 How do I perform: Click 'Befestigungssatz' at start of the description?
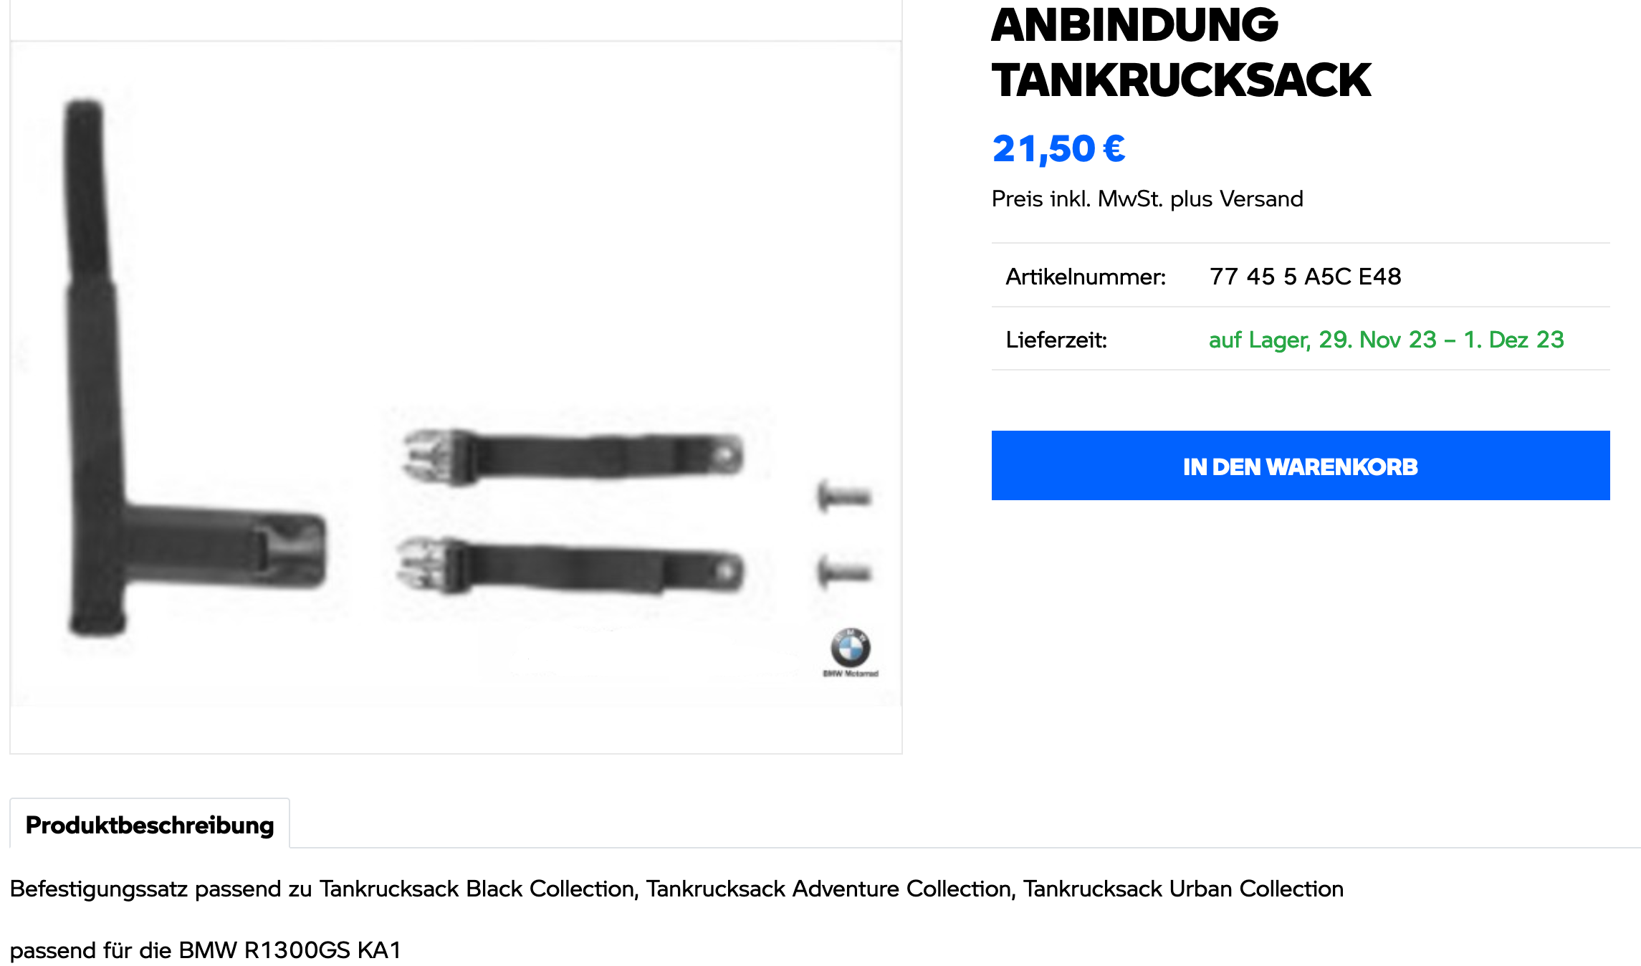(x=99, y=889)
